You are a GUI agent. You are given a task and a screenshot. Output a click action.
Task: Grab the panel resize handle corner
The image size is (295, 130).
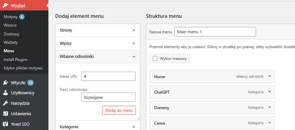pyautogui.click(x=139, y=119)
